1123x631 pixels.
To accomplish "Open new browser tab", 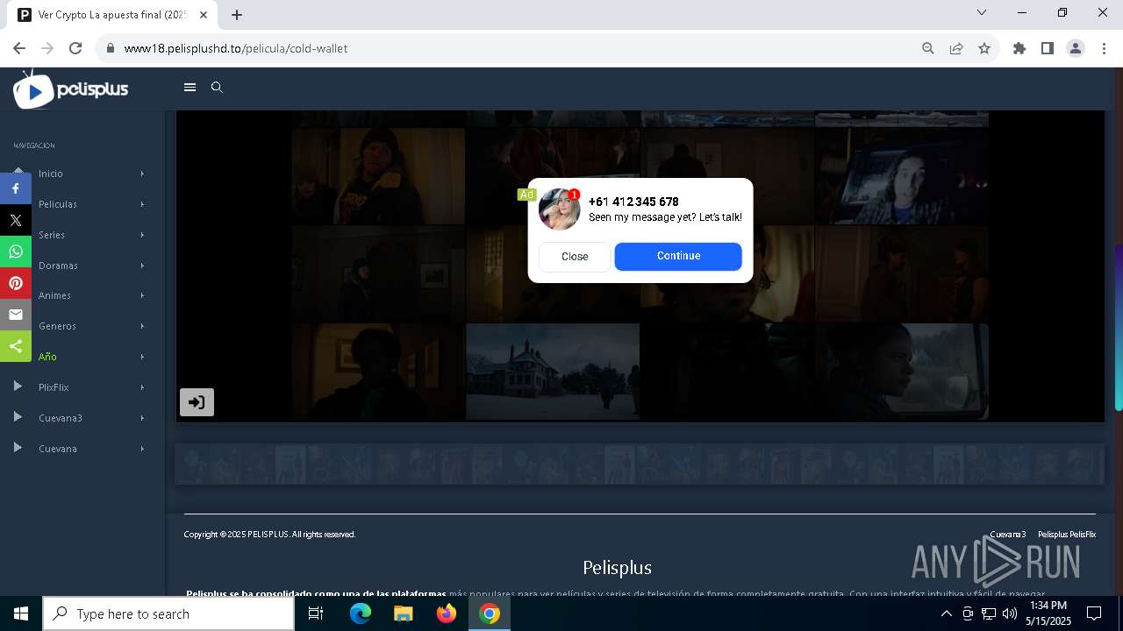I will pos(237,15).
